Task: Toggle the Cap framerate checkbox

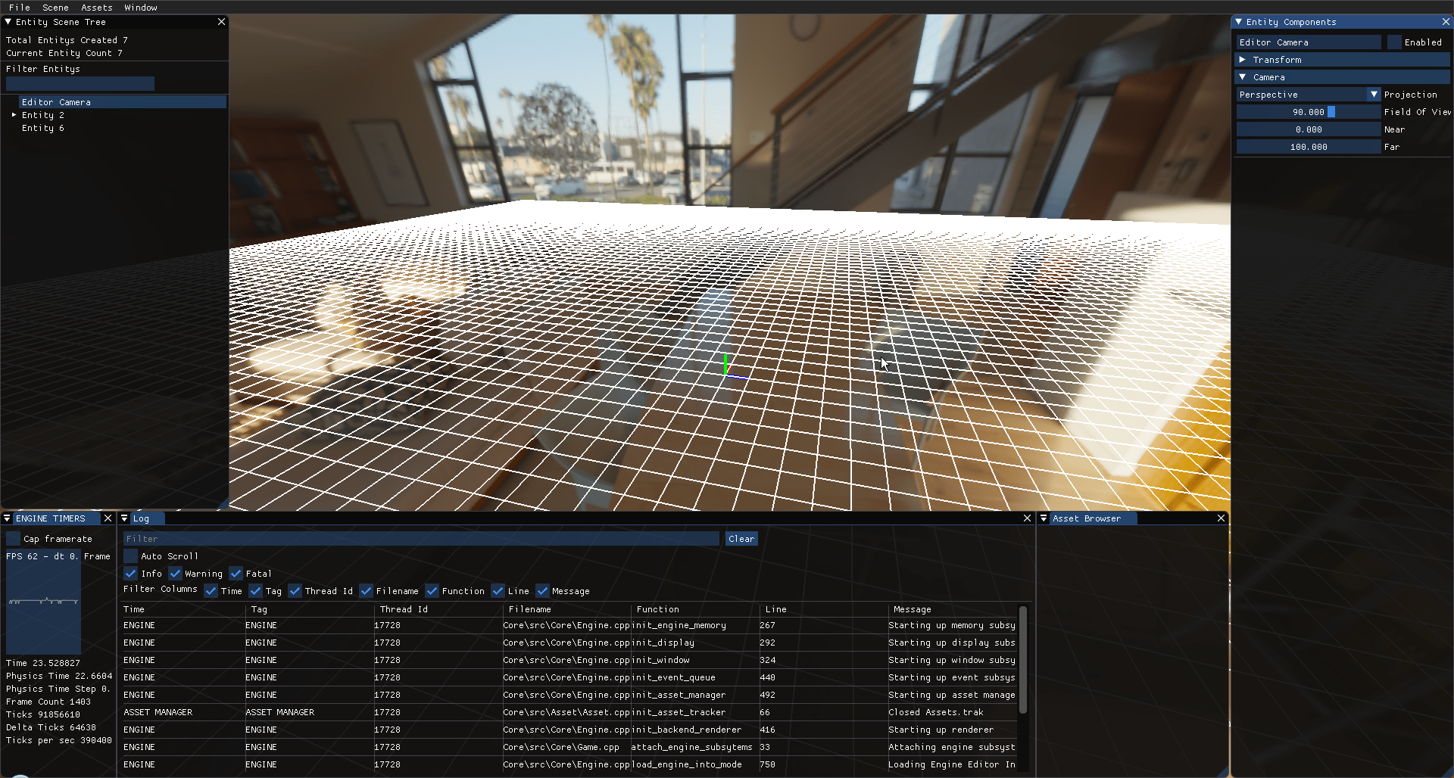Action: 13,539
